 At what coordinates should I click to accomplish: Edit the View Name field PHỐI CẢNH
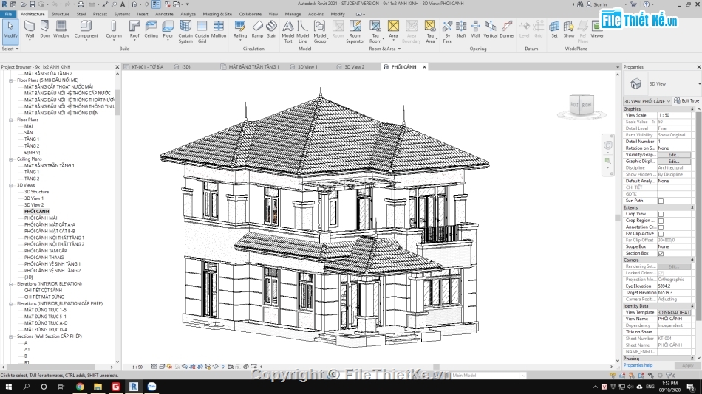coord(674,319)
